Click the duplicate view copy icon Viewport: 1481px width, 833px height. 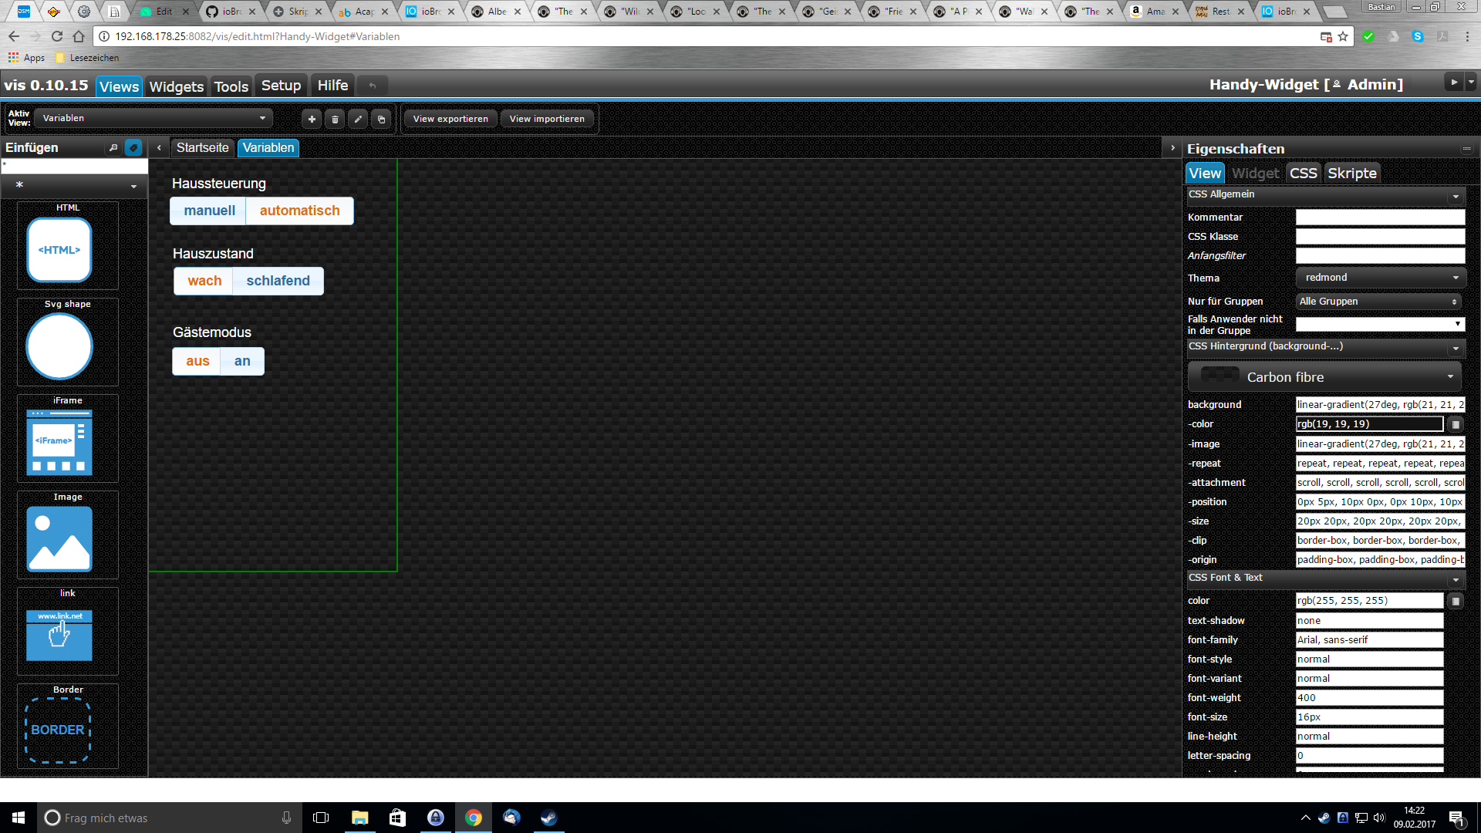click(x=381, y=119)
